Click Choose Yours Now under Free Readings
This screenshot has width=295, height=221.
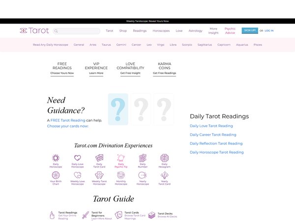(x=62, y=73)
